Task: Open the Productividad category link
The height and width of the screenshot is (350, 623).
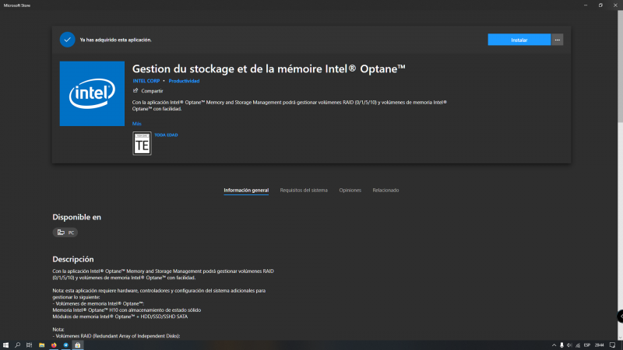Action: tap(184, 81)
